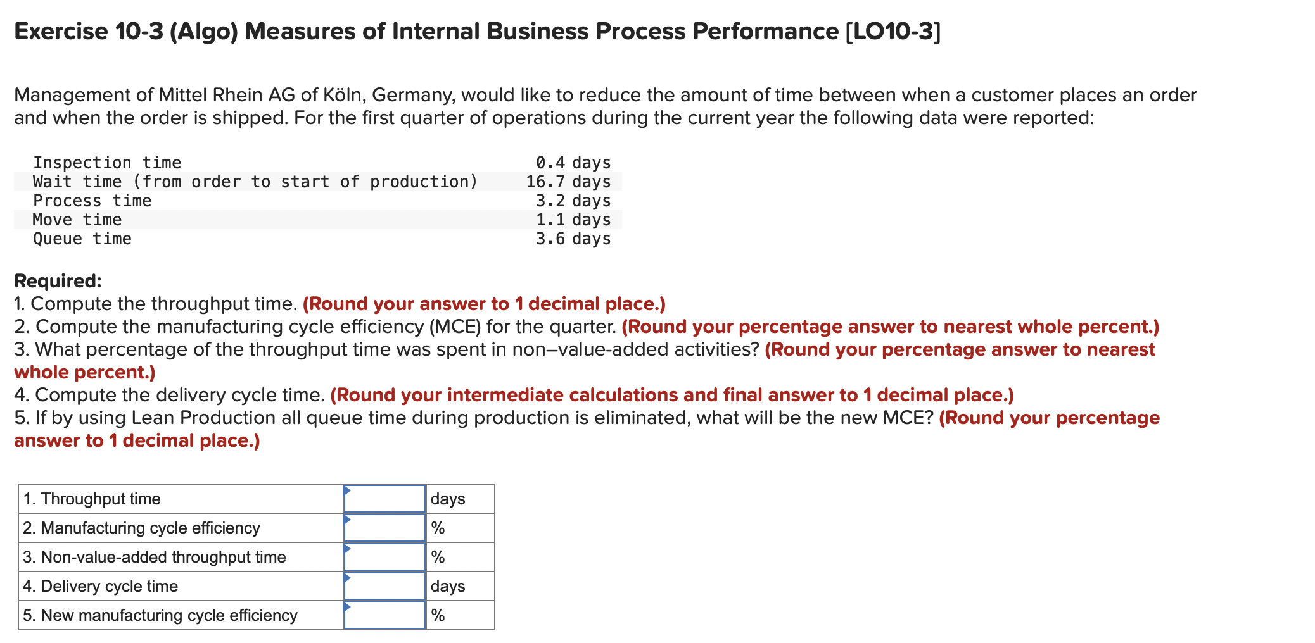Image resolution: width=1315 pixels, height=643 pixels.
Task: Click the Throughput time answer input box
Action: [385, 499]
